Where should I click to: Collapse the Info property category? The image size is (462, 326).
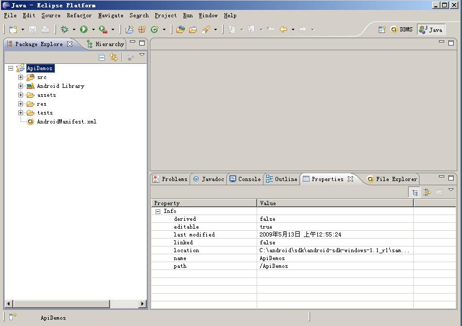[158, 211]
